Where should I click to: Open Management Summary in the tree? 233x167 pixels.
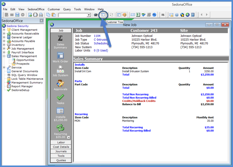27,82
